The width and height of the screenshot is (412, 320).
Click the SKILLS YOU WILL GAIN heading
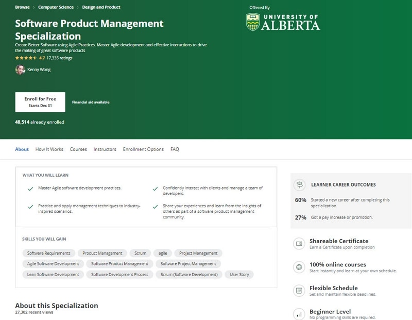tap(44, 239)
